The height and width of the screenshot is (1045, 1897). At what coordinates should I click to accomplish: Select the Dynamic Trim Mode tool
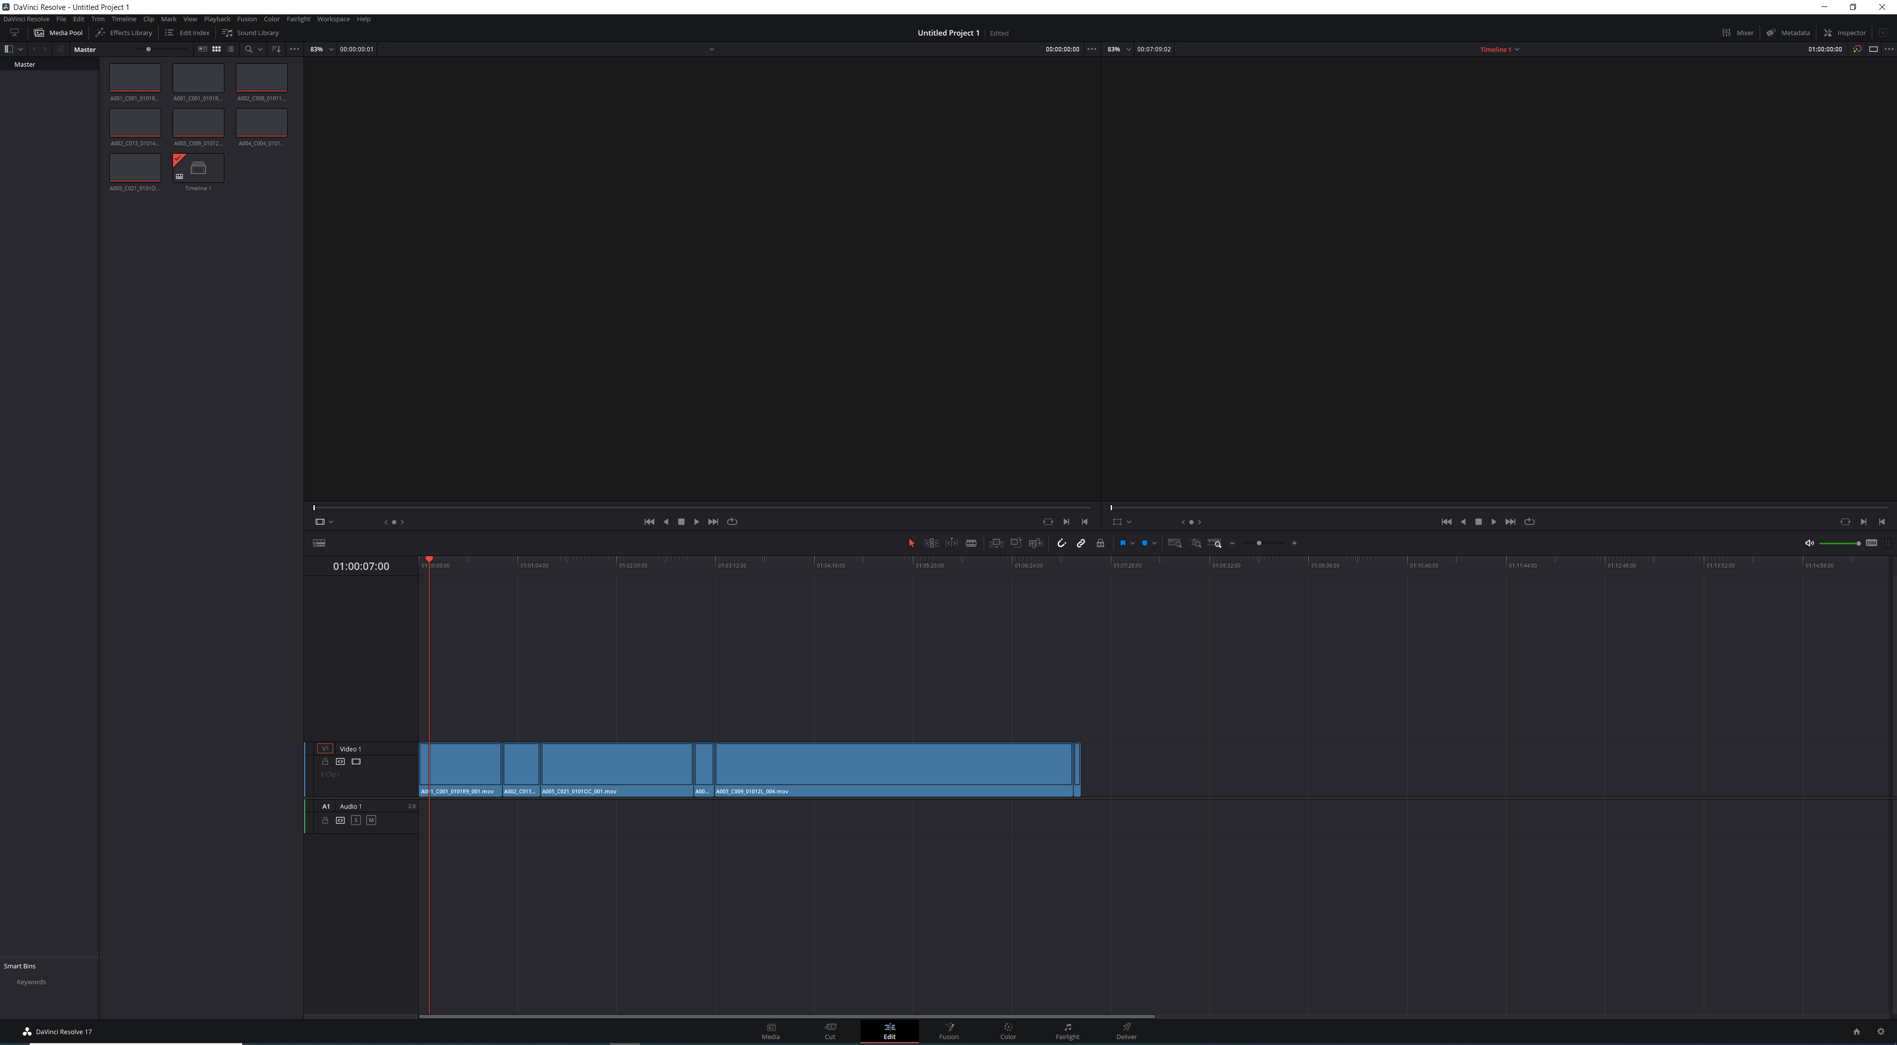(x=951, y=543)
